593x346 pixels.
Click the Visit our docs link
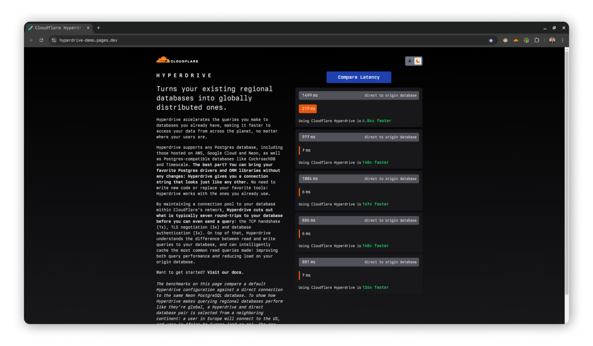click(x=225, y=272)
